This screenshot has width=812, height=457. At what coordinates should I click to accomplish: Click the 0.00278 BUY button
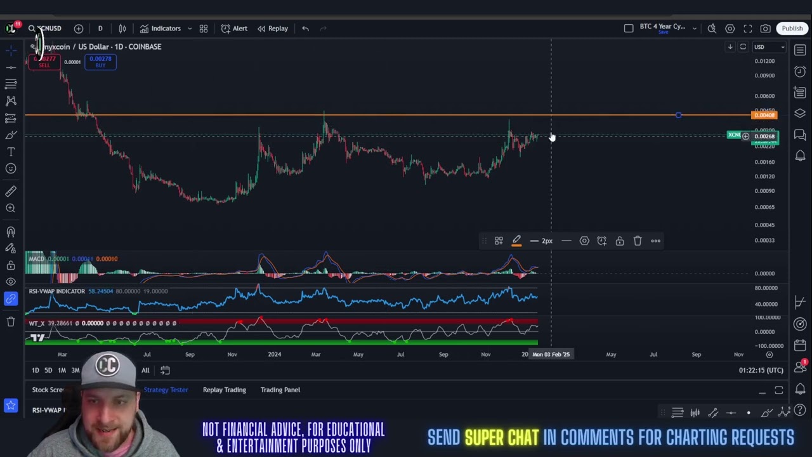point(100,62)
